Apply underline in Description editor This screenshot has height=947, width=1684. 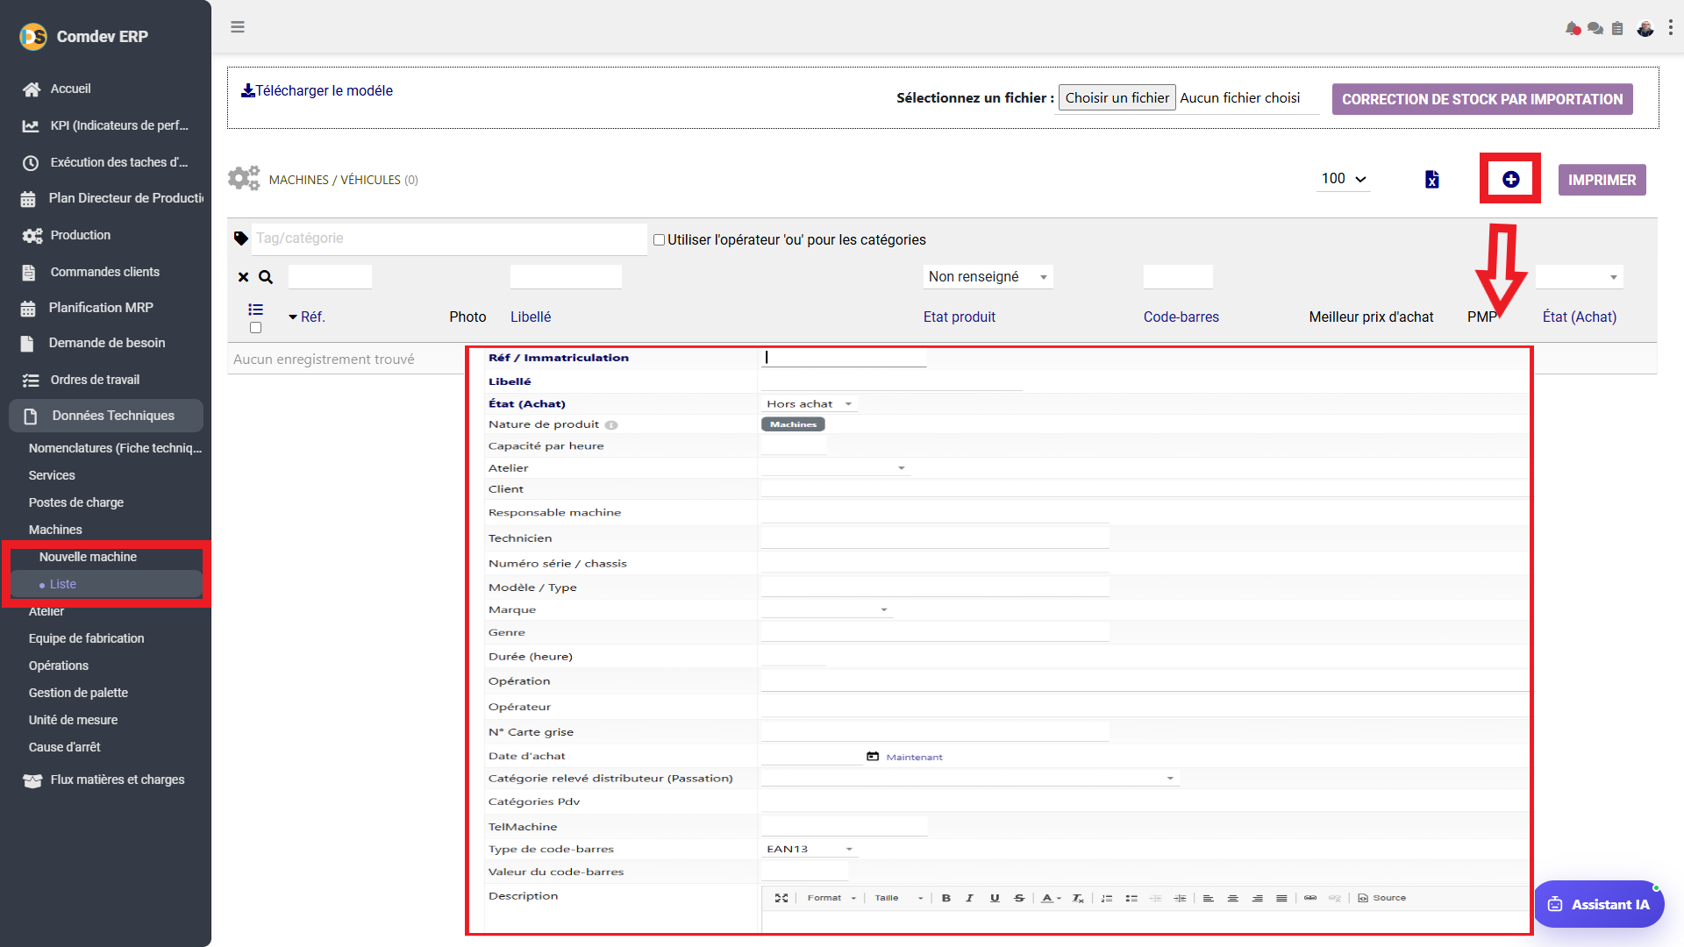[x=995, y=898]
